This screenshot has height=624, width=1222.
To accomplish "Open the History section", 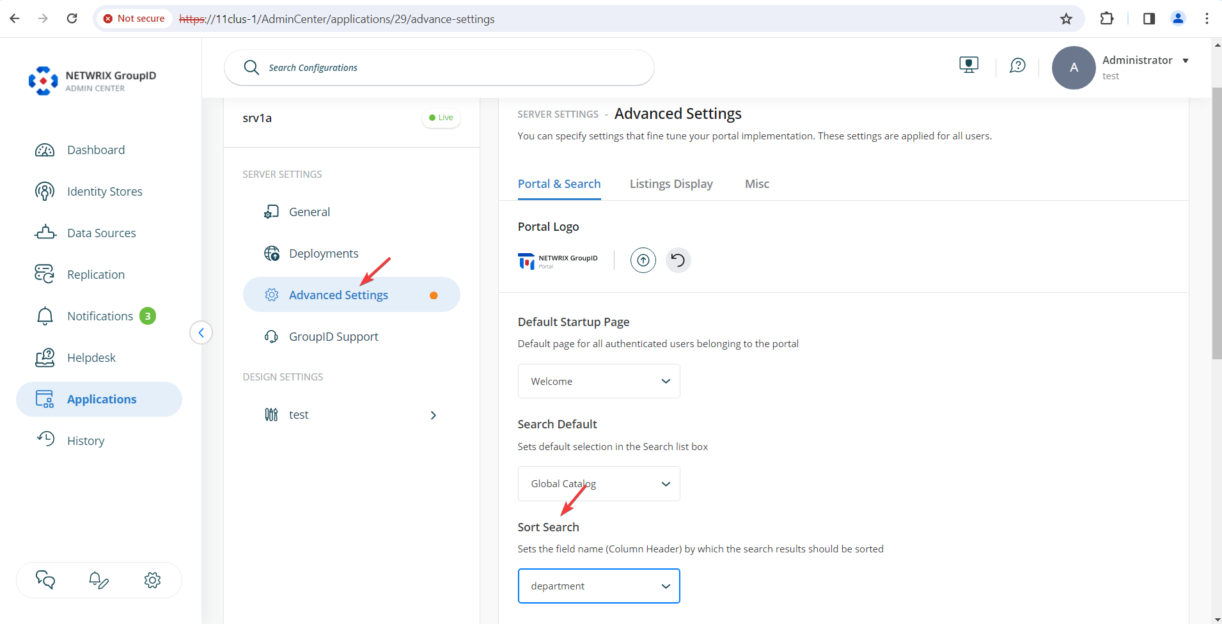I will point(85,440).
